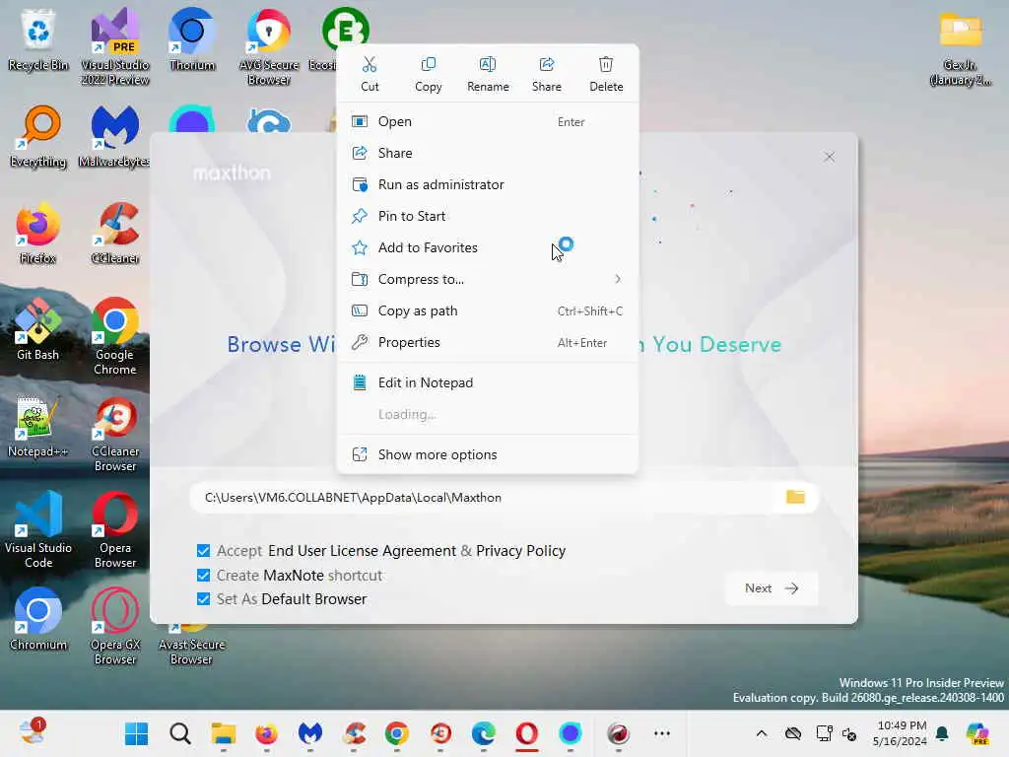Click the notification bell icon
1009x757 pixels.
[x=942, y=733]
